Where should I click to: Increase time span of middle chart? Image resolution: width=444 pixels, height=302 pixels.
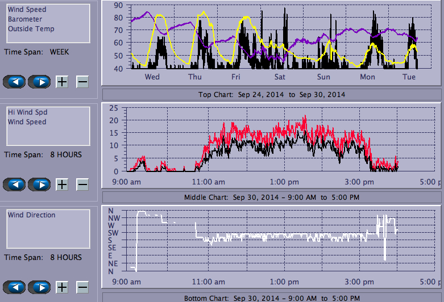click(x=62, y=184)
